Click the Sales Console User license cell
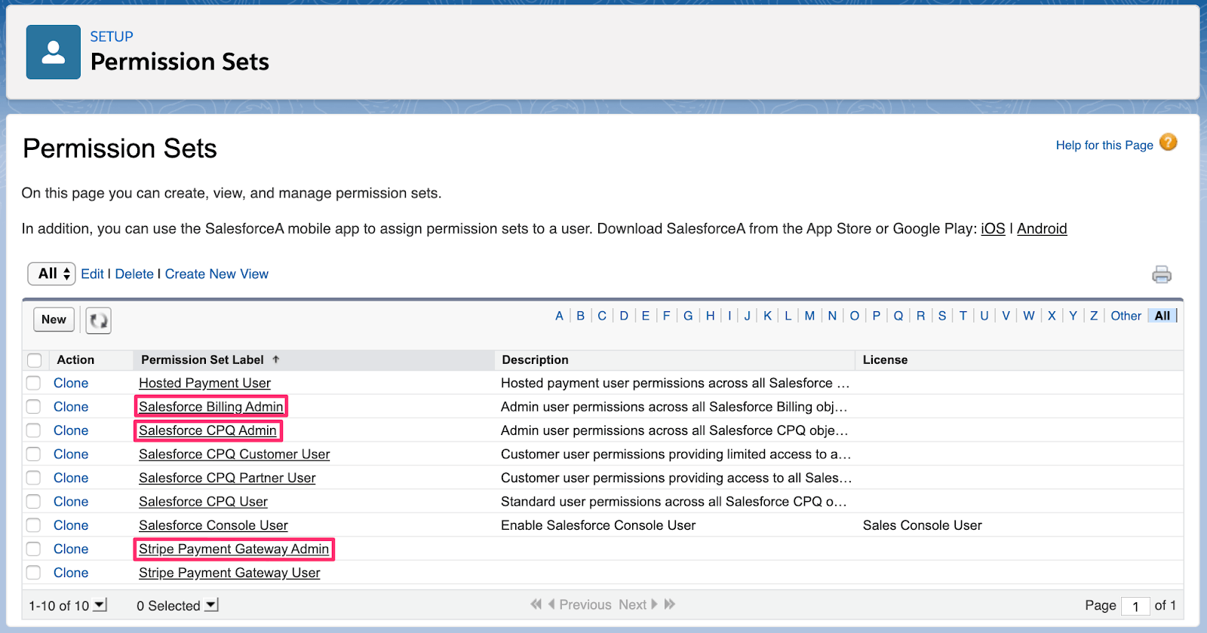The height and width of the screenshot is (633, 1207). coord(922,525)
